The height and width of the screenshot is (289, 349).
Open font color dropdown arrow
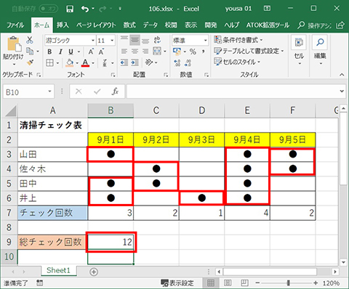93,63
